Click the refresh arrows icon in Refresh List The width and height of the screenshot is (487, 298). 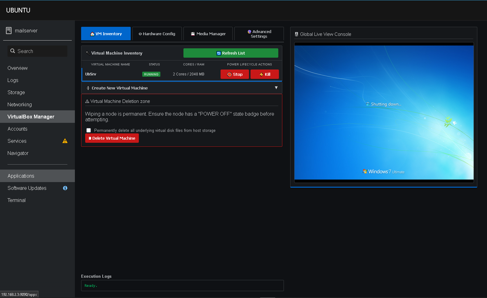[x=219, y=53]
